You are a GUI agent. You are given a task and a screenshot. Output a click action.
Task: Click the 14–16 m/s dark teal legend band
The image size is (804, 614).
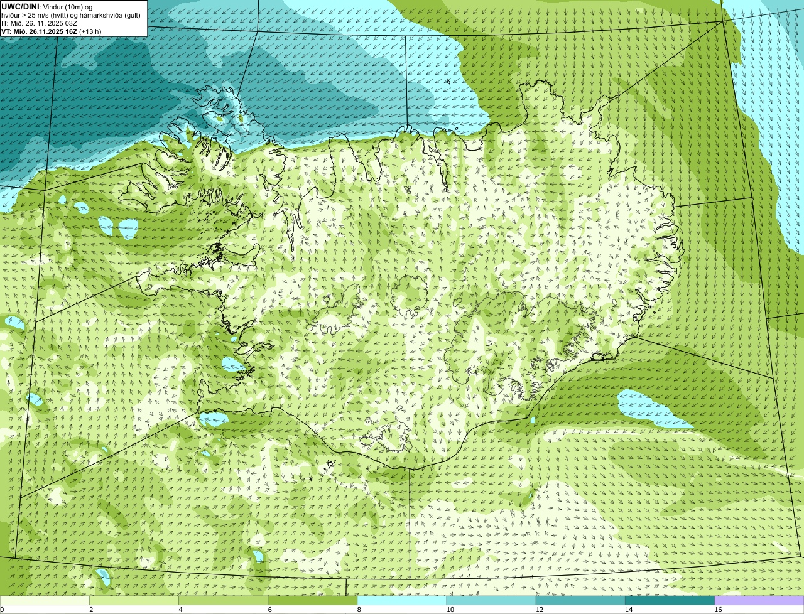[670, 600]
